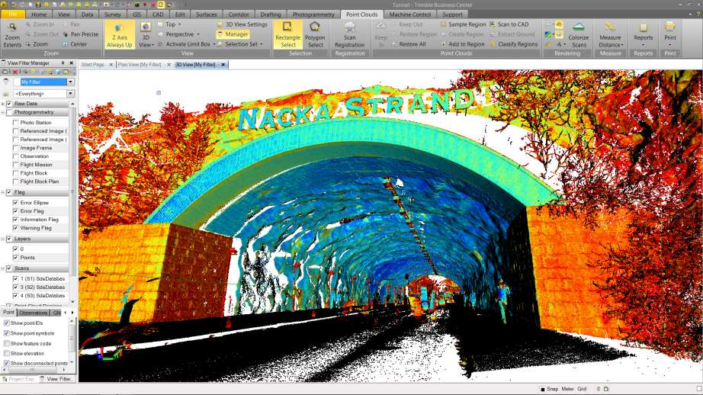
Task: Toggle Z Axis Always Up
Action: (119, 34)
